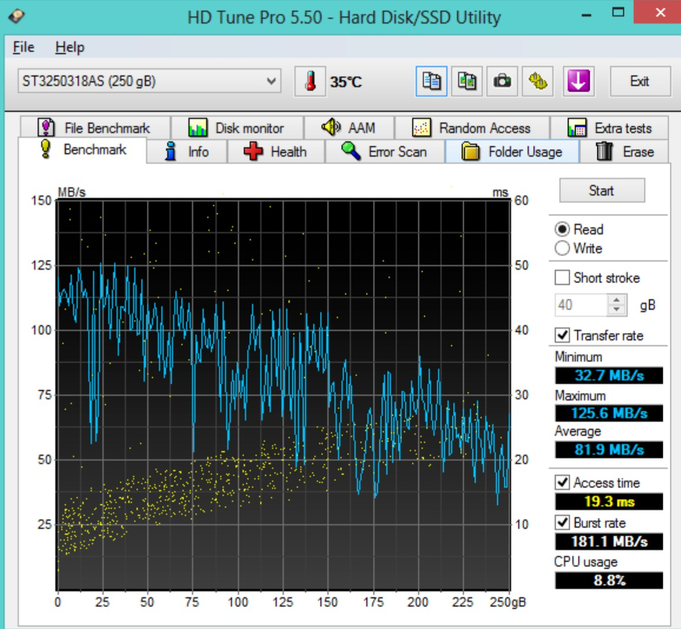
Task: Decrease short stroke size with down arrow
Action: [x=617, y=310]
